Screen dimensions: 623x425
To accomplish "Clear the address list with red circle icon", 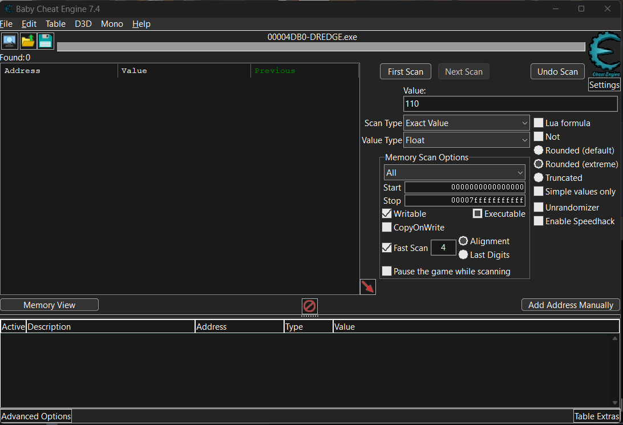I will point(310,306).
